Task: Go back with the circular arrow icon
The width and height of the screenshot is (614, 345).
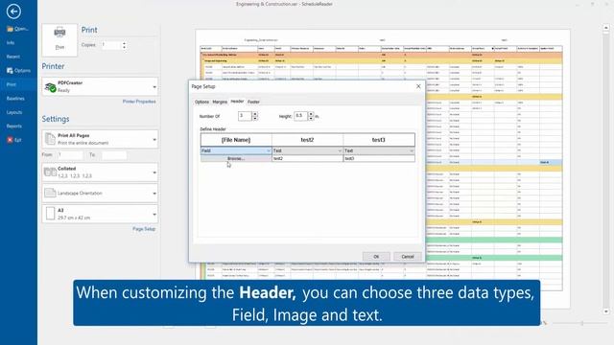Action: pyautogui.click(x=13, y=11)
